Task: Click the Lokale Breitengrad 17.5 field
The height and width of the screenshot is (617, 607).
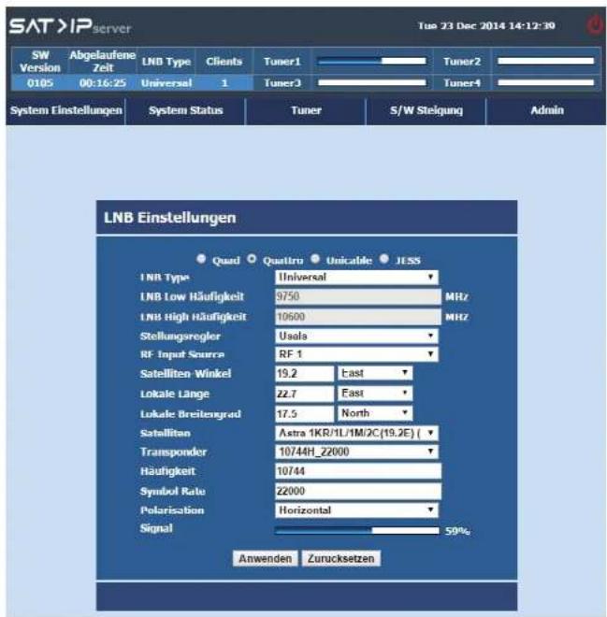Action: [x=304, y=413]
